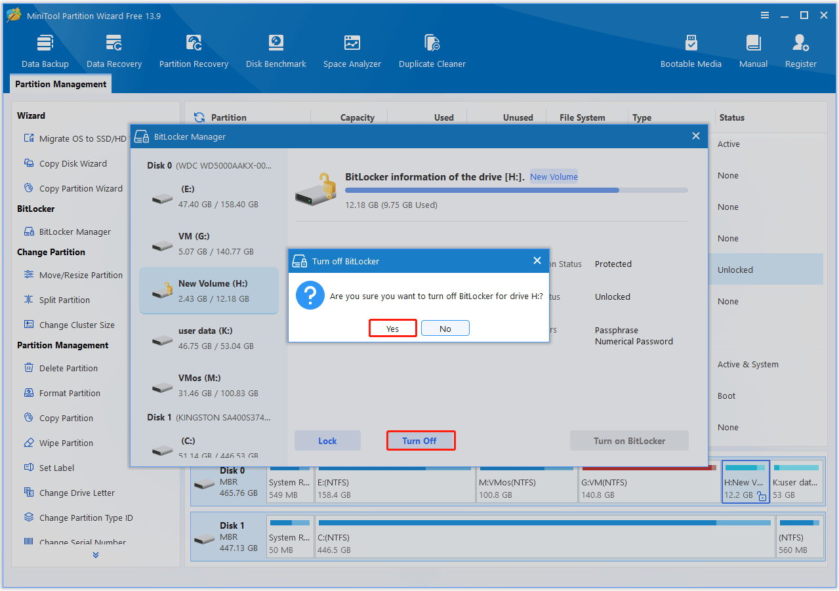Open Duplicate Cleaner
The width and height of the screenshot is (839, 591).
coord(432,51)
